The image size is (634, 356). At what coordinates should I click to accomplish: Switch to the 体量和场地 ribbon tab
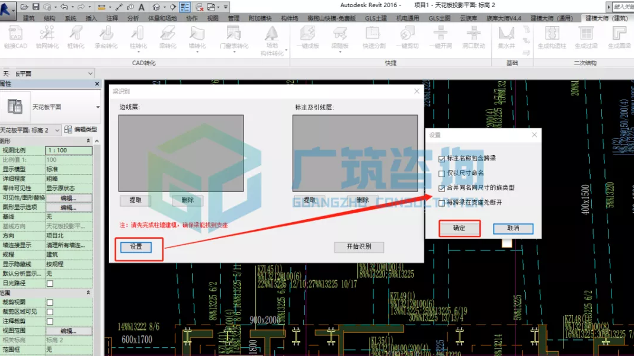tap(162, 18)
